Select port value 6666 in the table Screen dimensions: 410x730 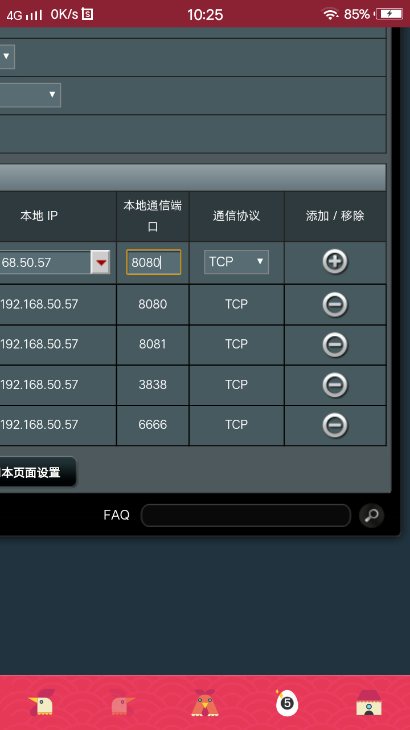coord(153,425)
